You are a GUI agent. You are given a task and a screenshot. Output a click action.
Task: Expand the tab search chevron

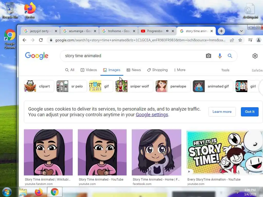pyautogui.click(x=241, y=31)
